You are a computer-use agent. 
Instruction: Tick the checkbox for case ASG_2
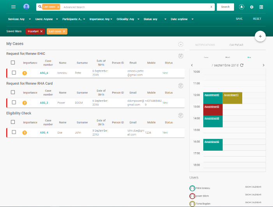coord(14,103)
